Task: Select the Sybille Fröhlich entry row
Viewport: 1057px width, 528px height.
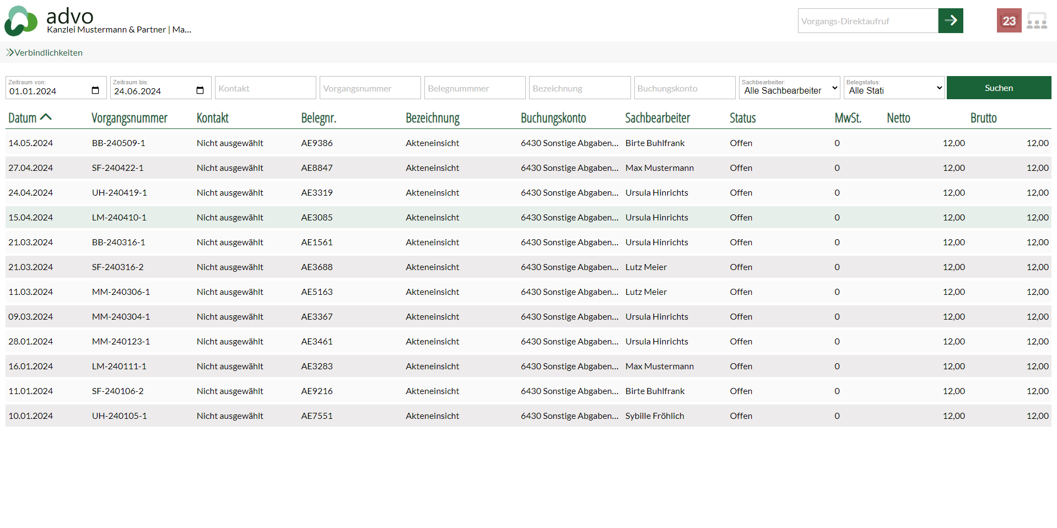Action: 654,416
